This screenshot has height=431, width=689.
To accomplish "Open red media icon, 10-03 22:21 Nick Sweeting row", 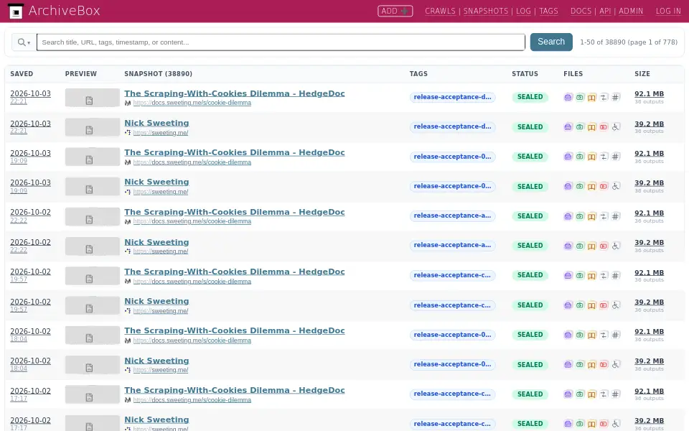I will pyautogui.click(x=604, y=127).
